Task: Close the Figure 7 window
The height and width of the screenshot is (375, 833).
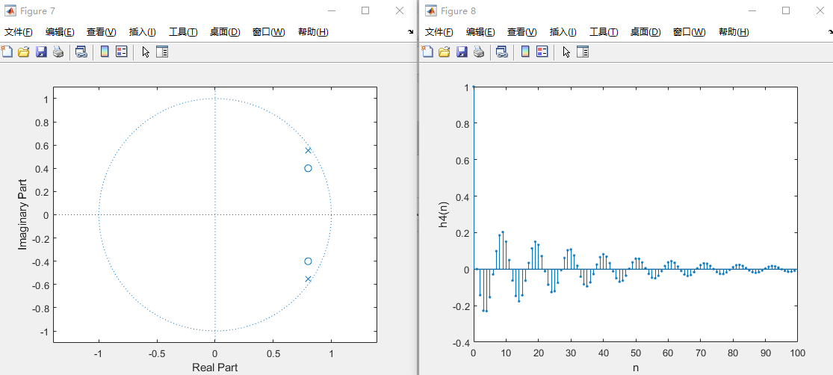Action: tap(400, 10)
